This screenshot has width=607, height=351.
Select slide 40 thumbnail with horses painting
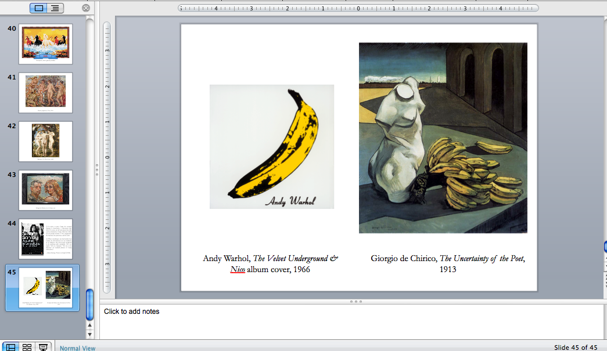click(46, 44)
